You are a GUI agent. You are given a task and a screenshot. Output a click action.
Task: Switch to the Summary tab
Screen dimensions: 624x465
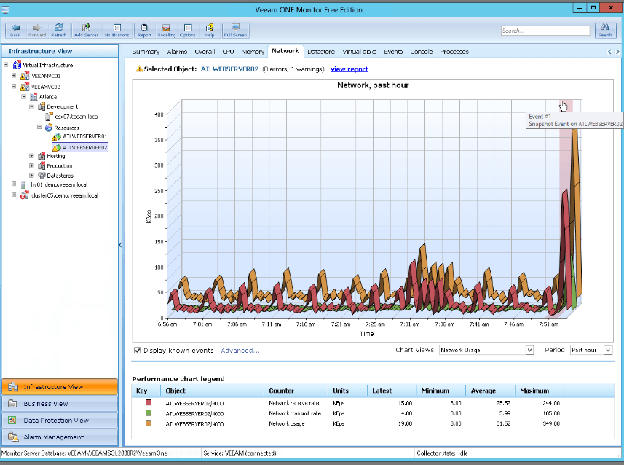click(146, 52)
